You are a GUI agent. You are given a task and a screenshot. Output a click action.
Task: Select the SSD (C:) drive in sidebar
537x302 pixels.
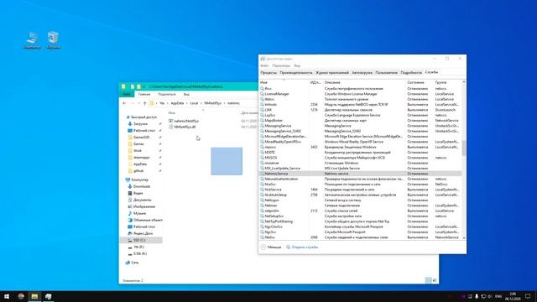coord(141,240)
